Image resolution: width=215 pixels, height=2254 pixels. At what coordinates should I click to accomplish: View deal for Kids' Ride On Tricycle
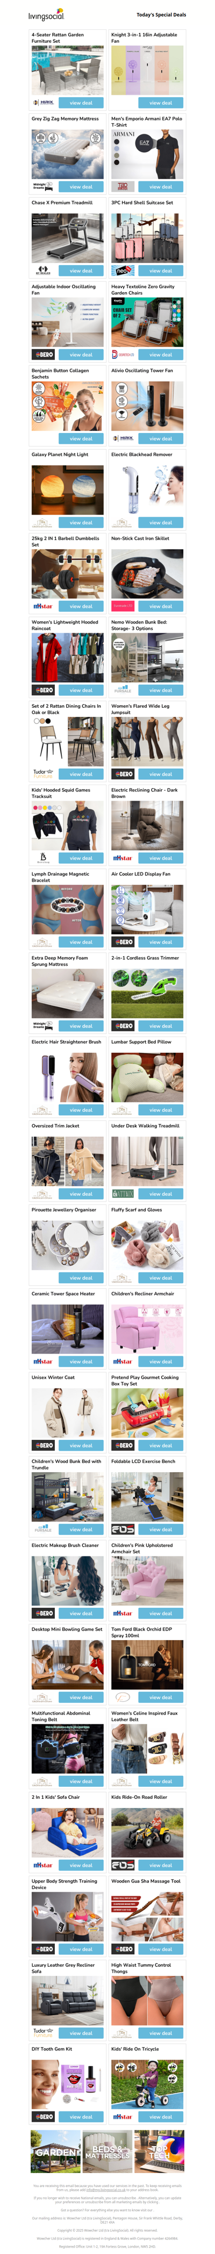tap(160, 2117)
